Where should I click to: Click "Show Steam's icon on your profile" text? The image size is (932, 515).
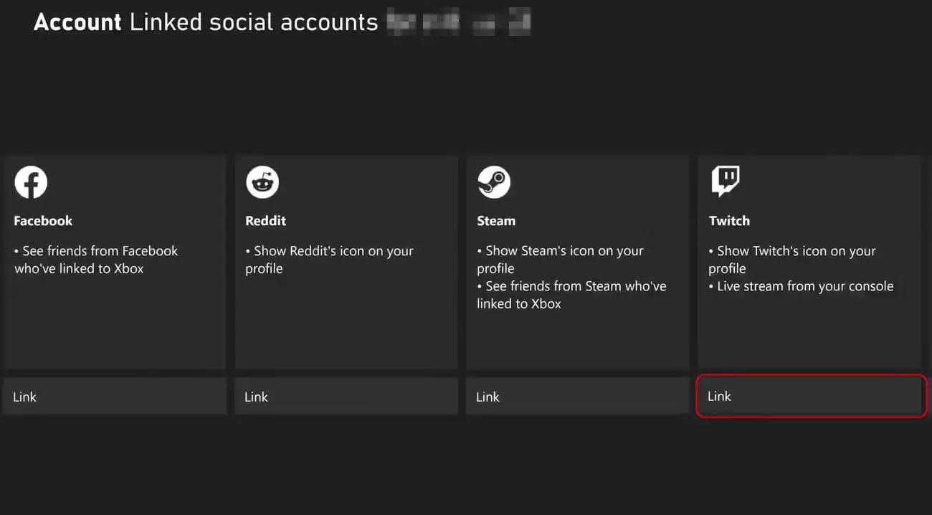(561, 260)
